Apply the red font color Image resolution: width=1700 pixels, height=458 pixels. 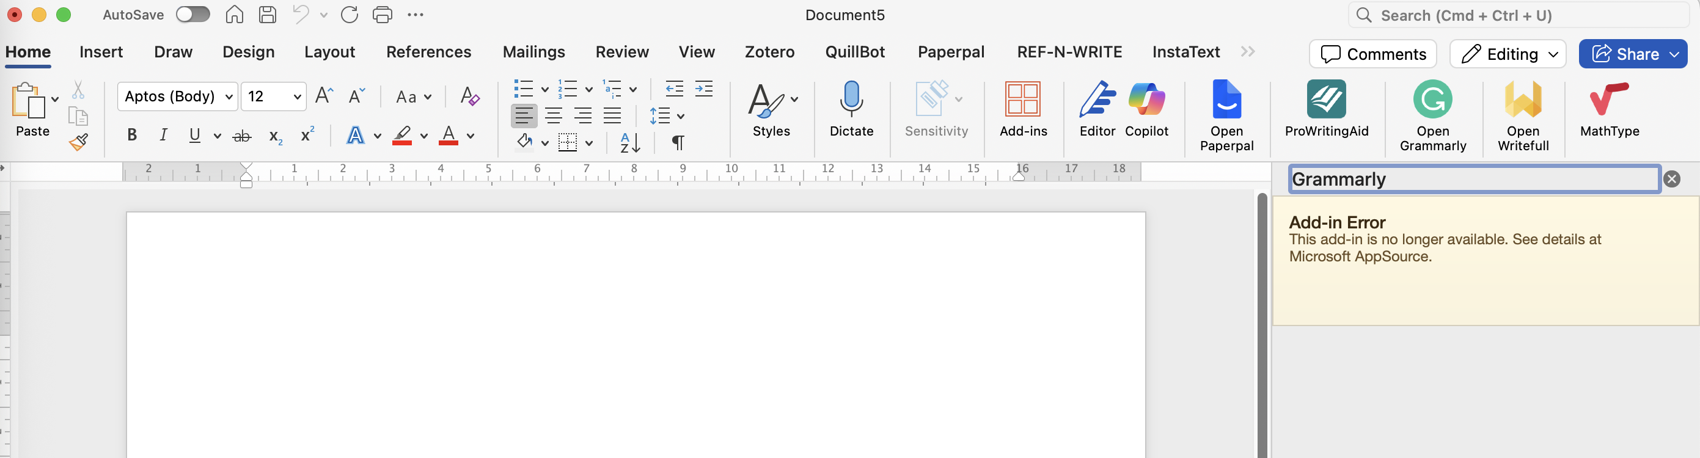coord(448,136)
